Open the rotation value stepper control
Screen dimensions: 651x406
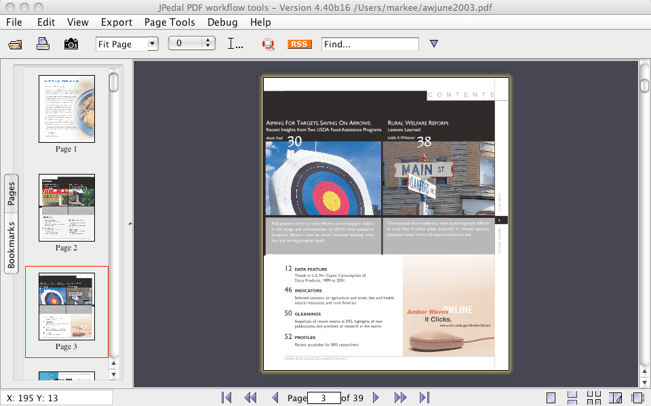tap(209, 44)
